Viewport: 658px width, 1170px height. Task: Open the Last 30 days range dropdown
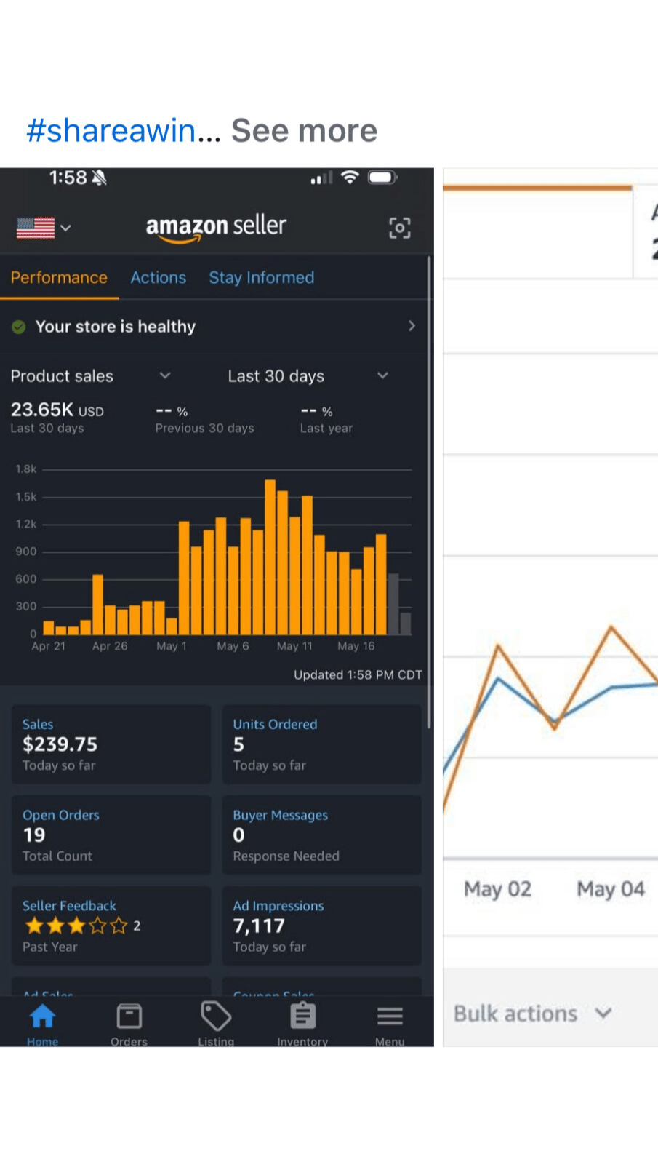coord(382,375)
